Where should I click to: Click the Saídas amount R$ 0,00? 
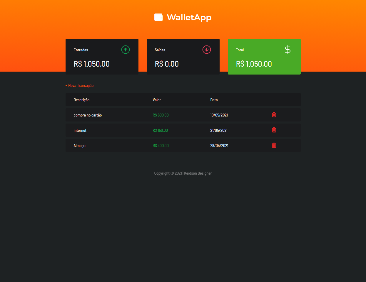pos(167,64)
